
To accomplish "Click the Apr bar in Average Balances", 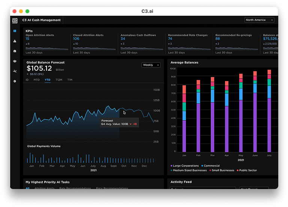I will 226,117.
